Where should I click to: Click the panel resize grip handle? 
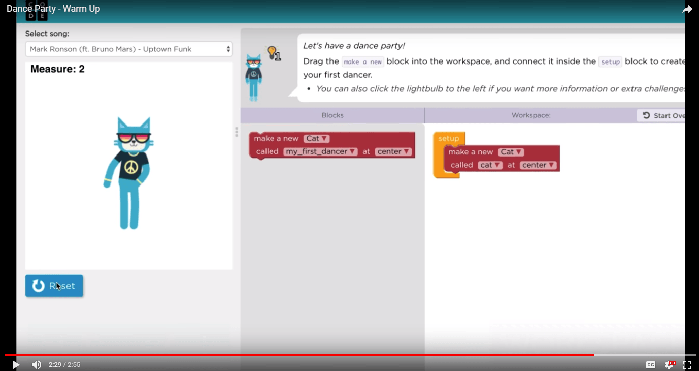[x=236, y=132]
